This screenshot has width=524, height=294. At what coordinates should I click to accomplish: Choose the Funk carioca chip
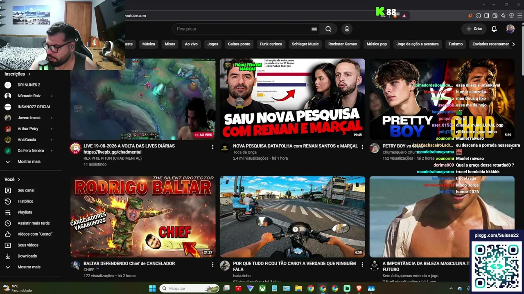(x=271, y=44)
